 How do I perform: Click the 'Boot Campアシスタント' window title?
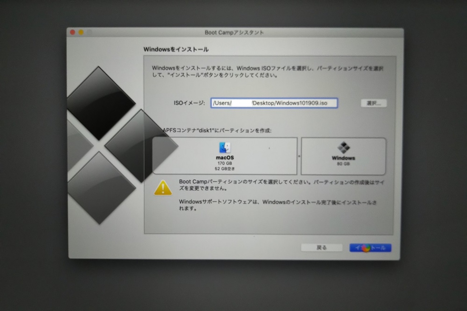[234, 33]
